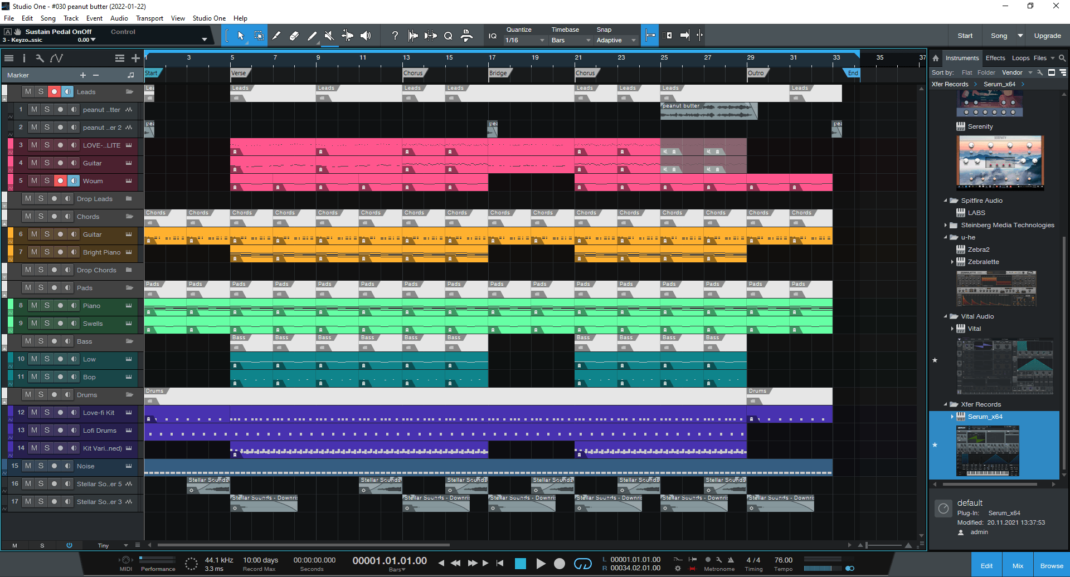Click the return to zero transport button
Screen dimensions: 1070x577
[500, 563]
